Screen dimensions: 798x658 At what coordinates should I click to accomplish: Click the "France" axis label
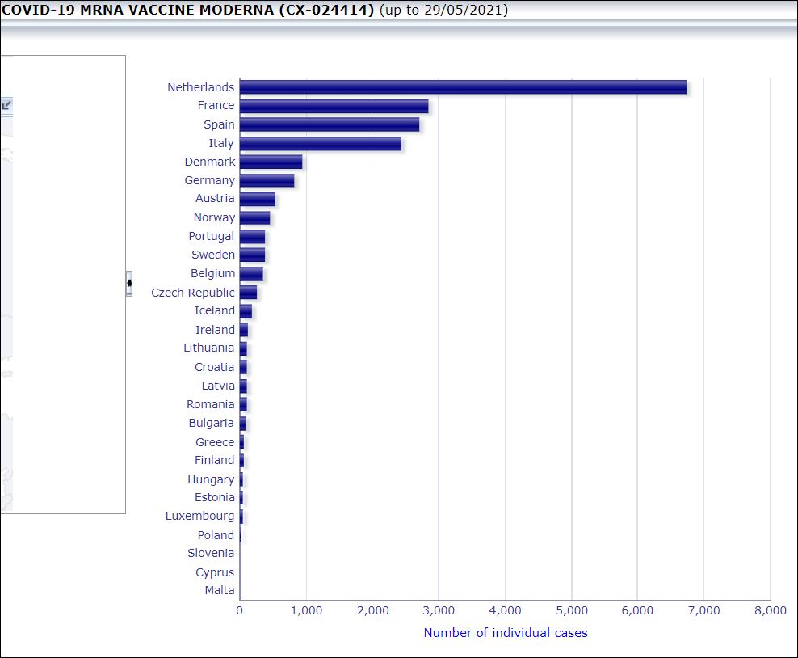216,105
